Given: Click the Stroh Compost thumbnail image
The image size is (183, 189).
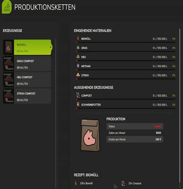Looking at the screenshot, I should [8, 96].
